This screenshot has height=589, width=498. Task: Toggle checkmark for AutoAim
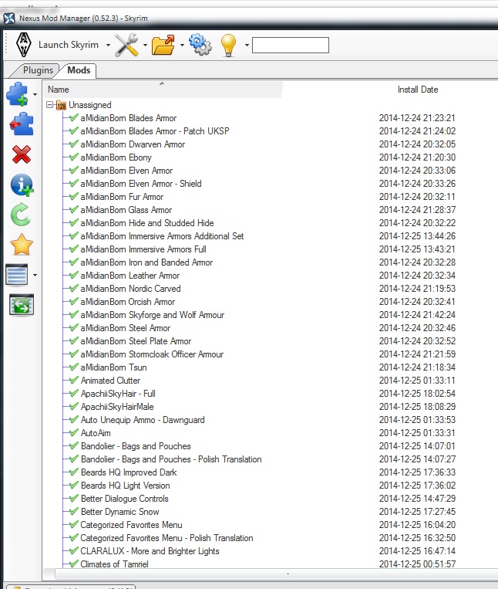[x=74, y=433]
